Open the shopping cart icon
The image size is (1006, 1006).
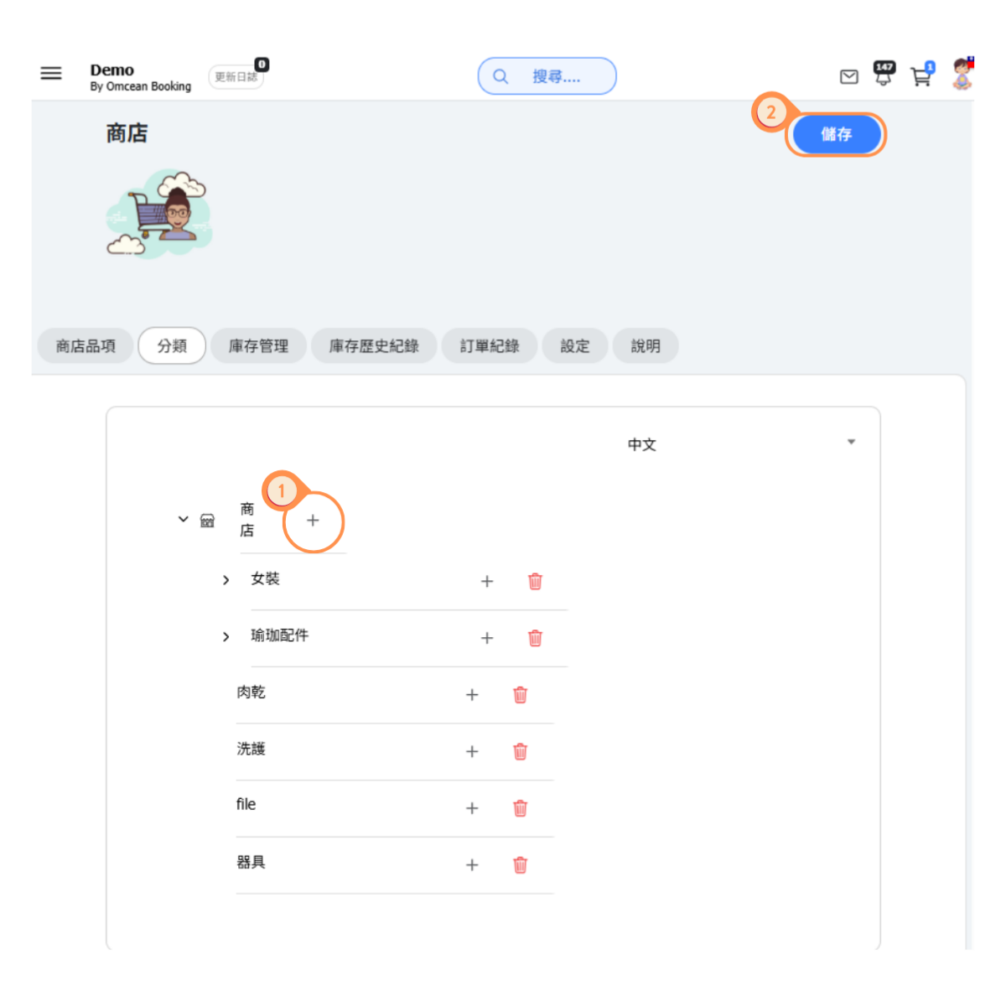click(x=921, y=75)
